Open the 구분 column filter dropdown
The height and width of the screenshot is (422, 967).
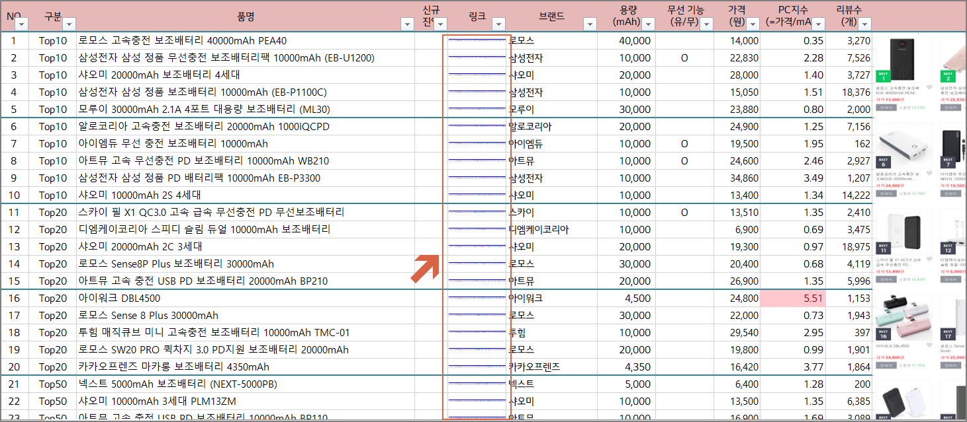(69, 24)
